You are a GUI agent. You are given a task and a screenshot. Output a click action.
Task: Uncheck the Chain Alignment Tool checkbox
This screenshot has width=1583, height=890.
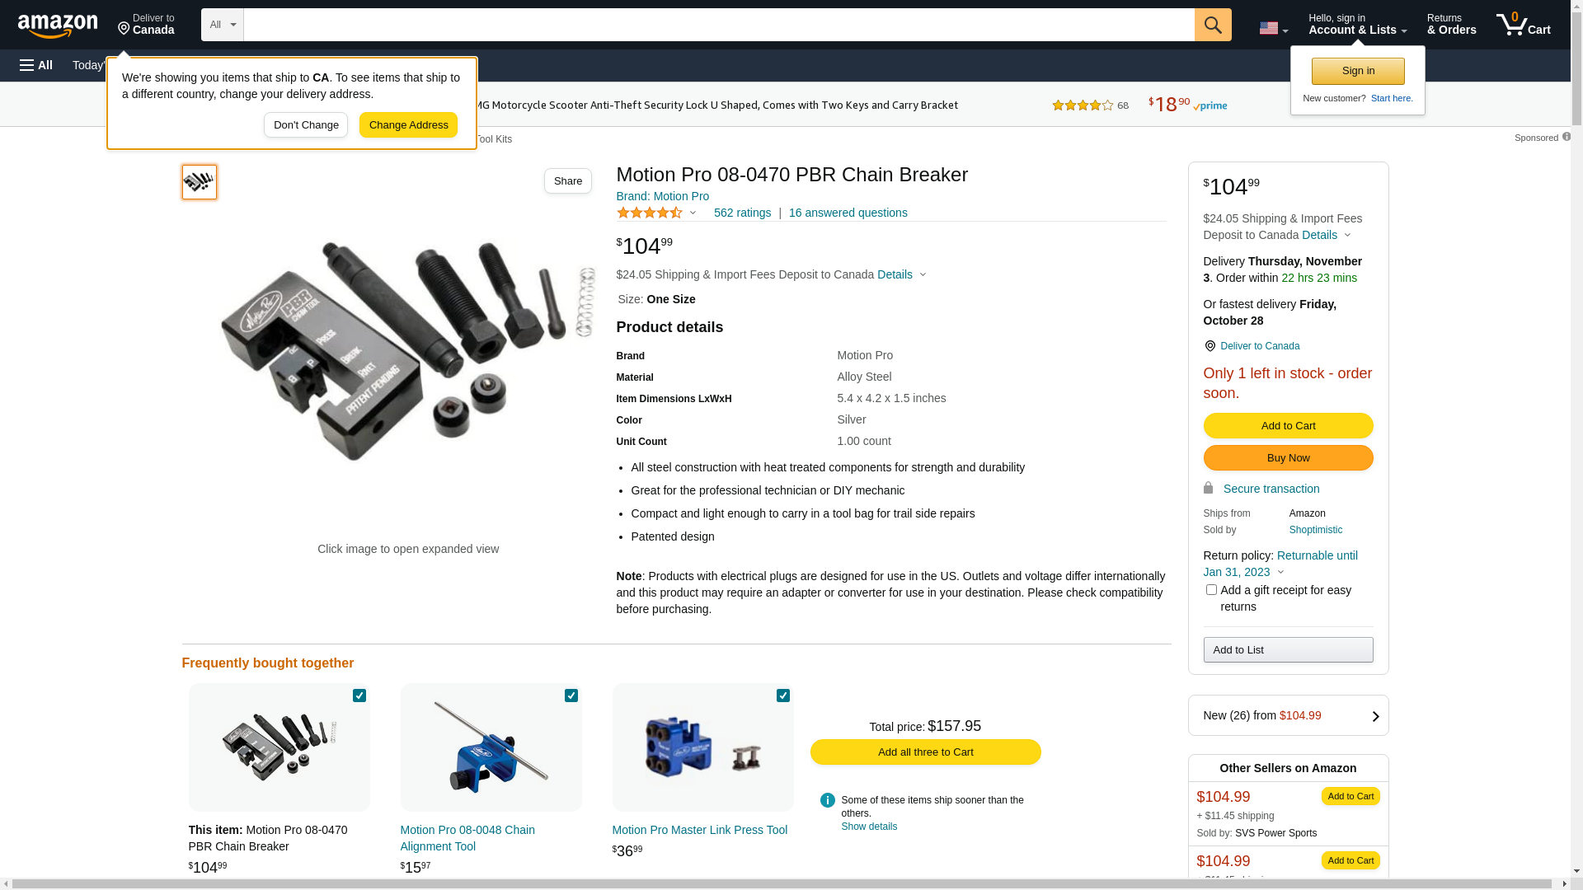(571, 696)
